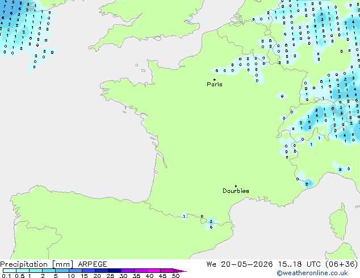Click the lightest 0.1 mm legend swatch
360x278 pixels.
tap(10, 271)
